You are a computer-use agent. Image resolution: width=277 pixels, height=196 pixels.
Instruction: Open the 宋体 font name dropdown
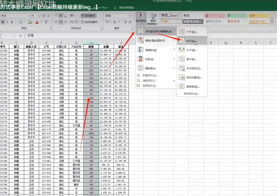[29, 16]
